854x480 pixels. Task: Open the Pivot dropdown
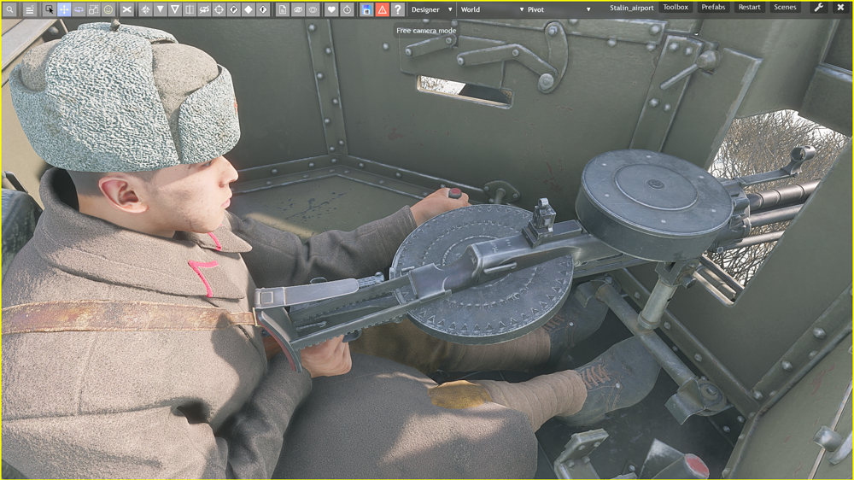point(558,9)
